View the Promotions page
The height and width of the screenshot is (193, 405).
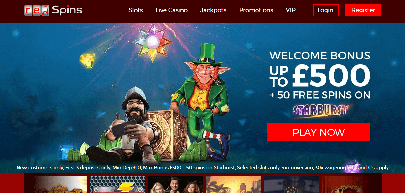click(256, 10)
